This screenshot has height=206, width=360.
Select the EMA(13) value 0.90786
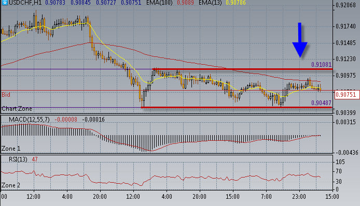[236, 3]
